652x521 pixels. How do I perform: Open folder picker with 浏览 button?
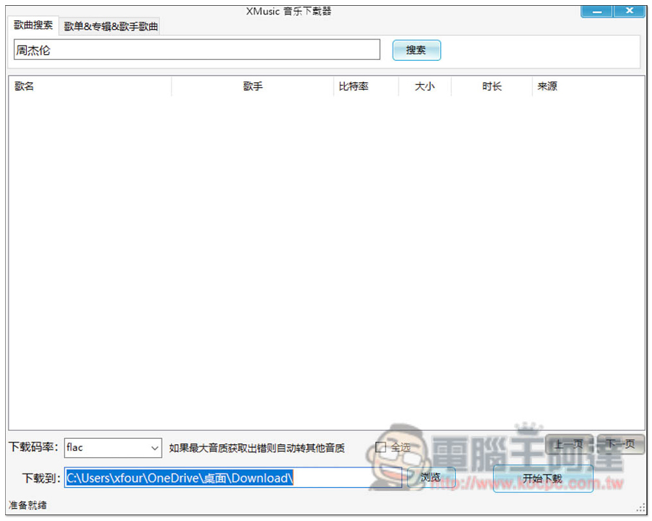tap(431, 477)
